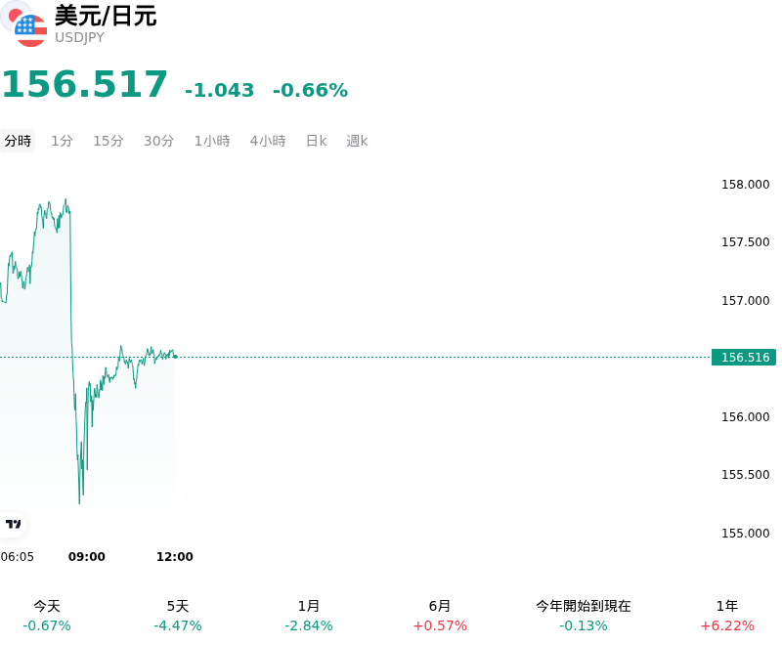Open the TradingView logo badge
The height and width of the screenshot is (645, 782).
13,525
